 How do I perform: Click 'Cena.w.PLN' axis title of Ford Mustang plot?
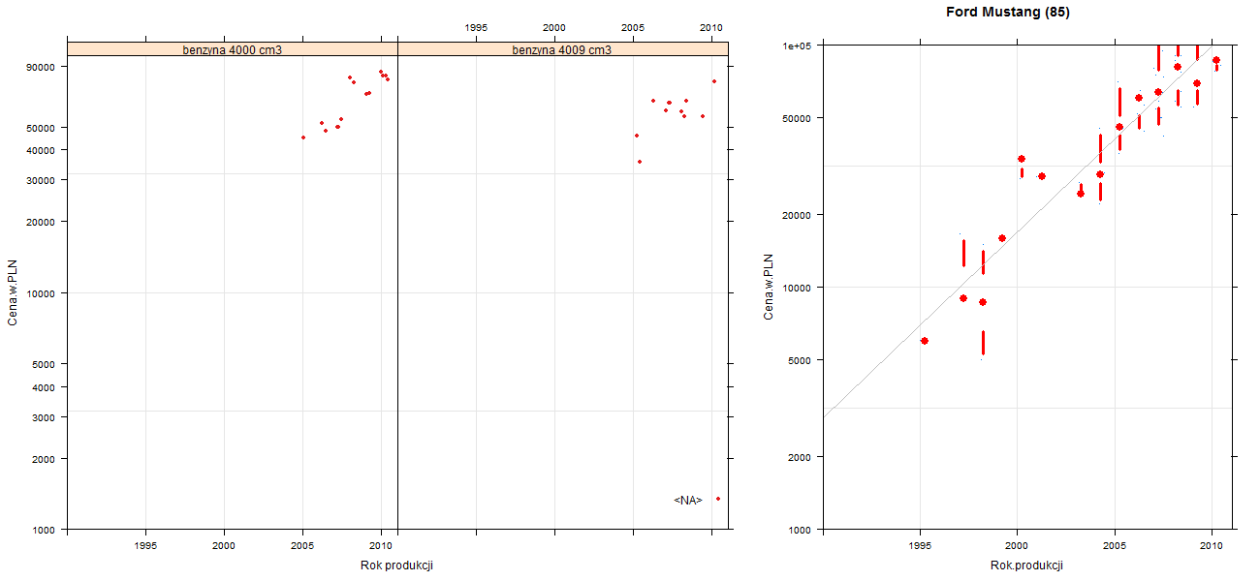tap(769, 287)
